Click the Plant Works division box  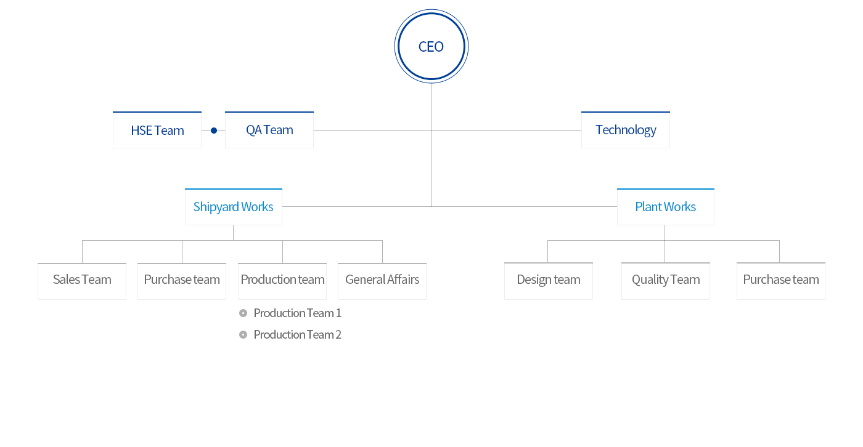(666, 207)
